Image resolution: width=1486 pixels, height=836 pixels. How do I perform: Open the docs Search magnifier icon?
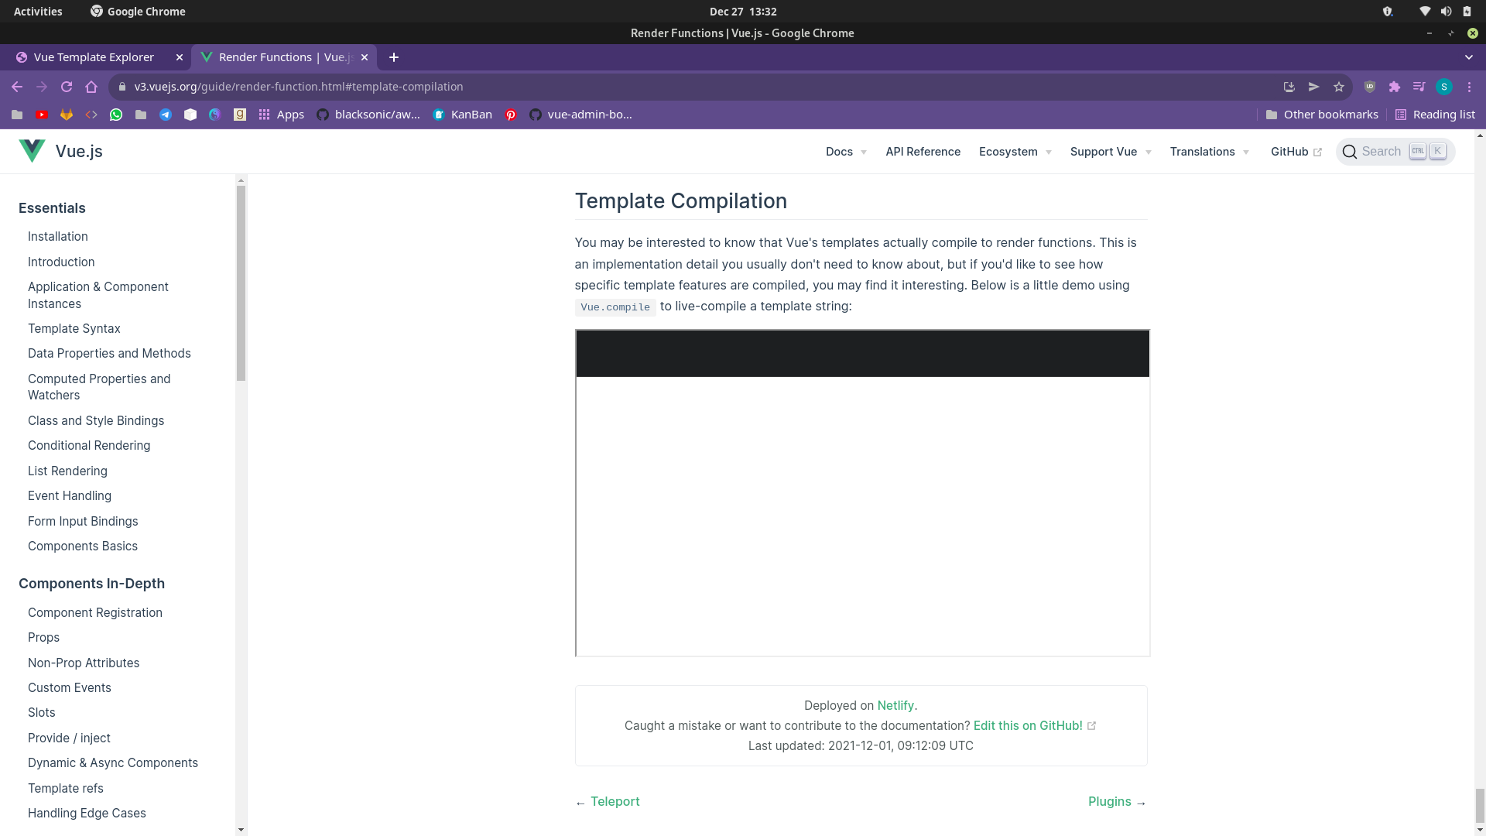click(x=1350, y=152)
